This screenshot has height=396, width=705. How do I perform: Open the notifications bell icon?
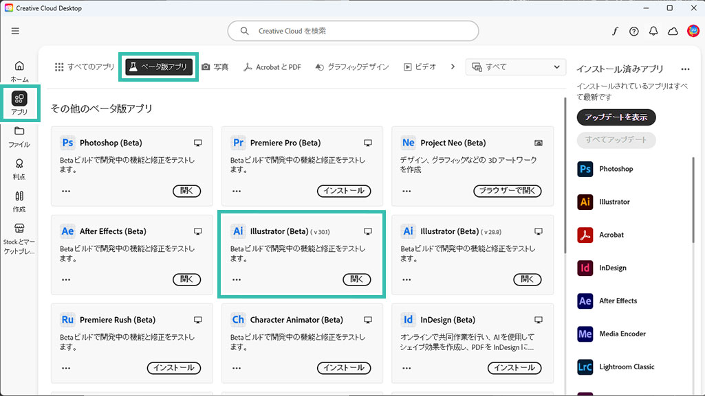(x=653, y=32)
